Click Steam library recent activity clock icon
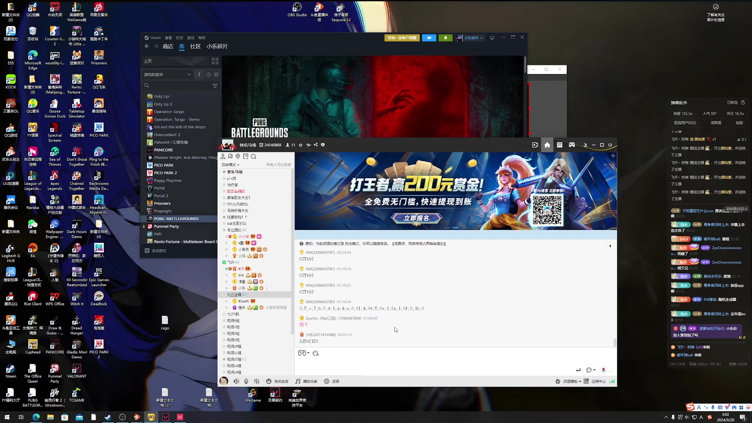The height and width of the screenshot is (423, 752). pos(208,74)
